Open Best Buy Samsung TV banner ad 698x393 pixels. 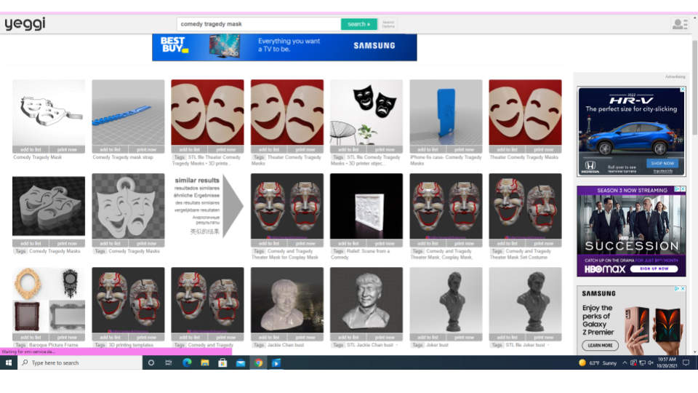coord(284,47)
